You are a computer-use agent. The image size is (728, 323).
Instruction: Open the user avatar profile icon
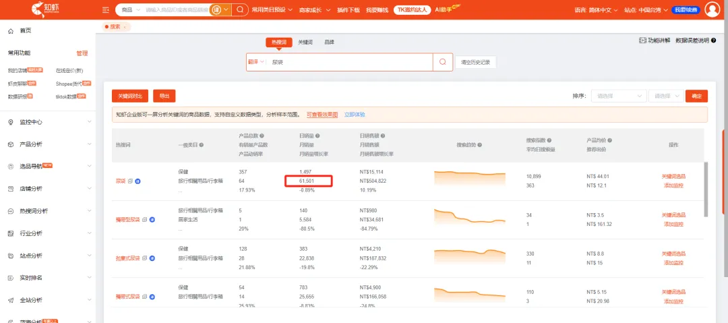pos(712,9)
